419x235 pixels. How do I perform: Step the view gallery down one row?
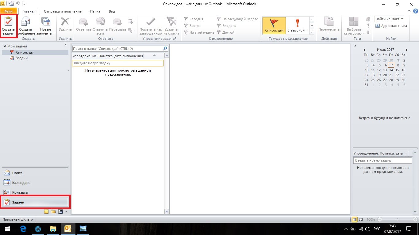click(312, 26)
